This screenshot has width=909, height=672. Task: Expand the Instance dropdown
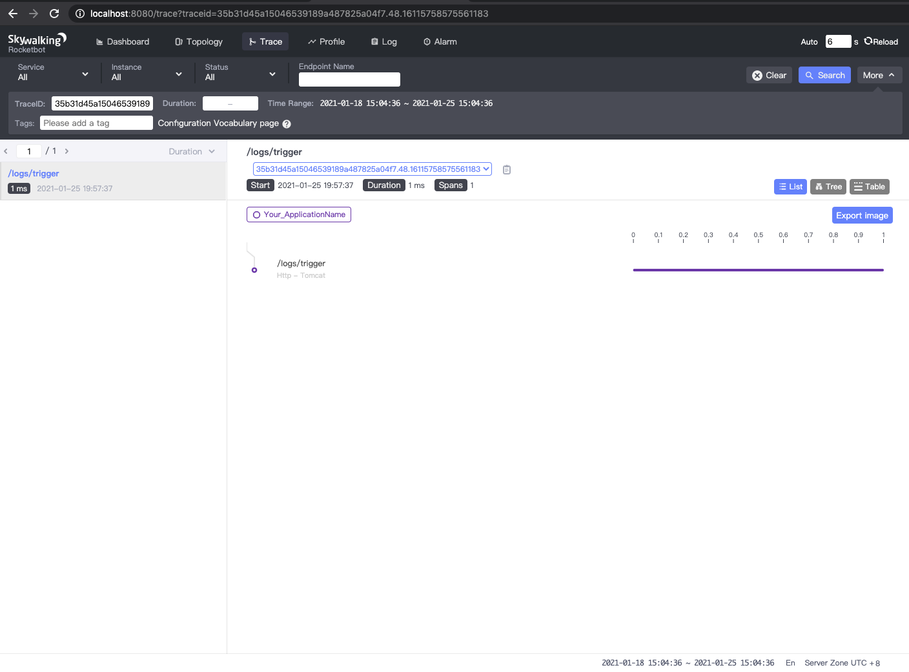tap(147, 72)
